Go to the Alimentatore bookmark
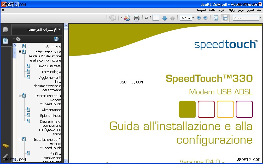 click(51, 110)
